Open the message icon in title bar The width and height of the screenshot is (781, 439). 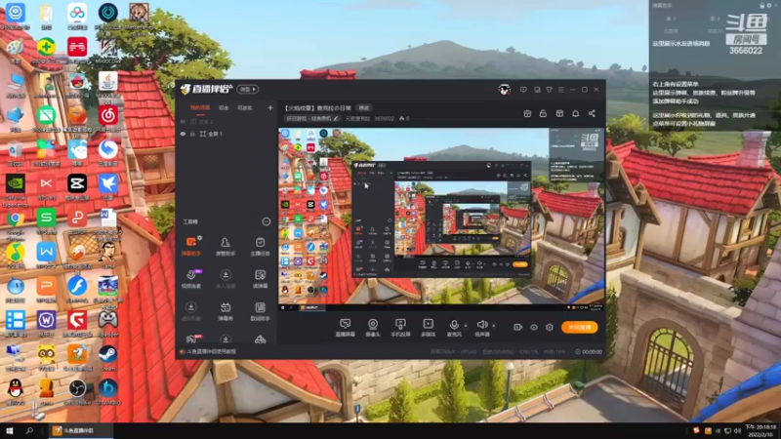click(523, 90)
